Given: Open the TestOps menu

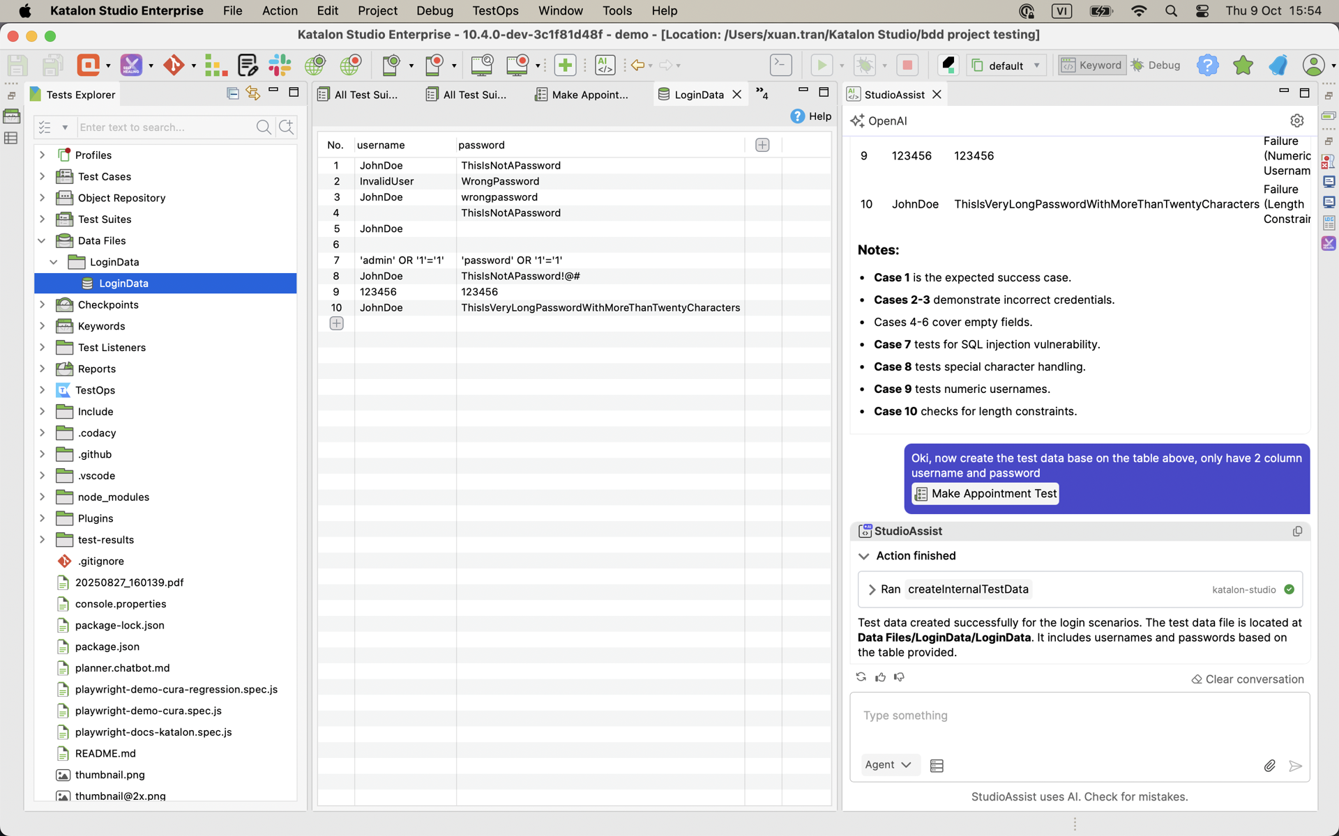Looking at the screenshot, I should (x=495, y=10).
